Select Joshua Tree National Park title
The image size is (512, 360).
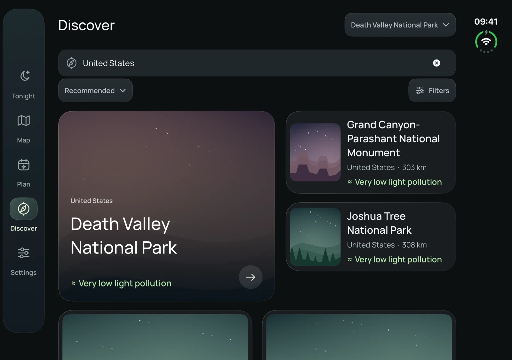coord(379,223)
